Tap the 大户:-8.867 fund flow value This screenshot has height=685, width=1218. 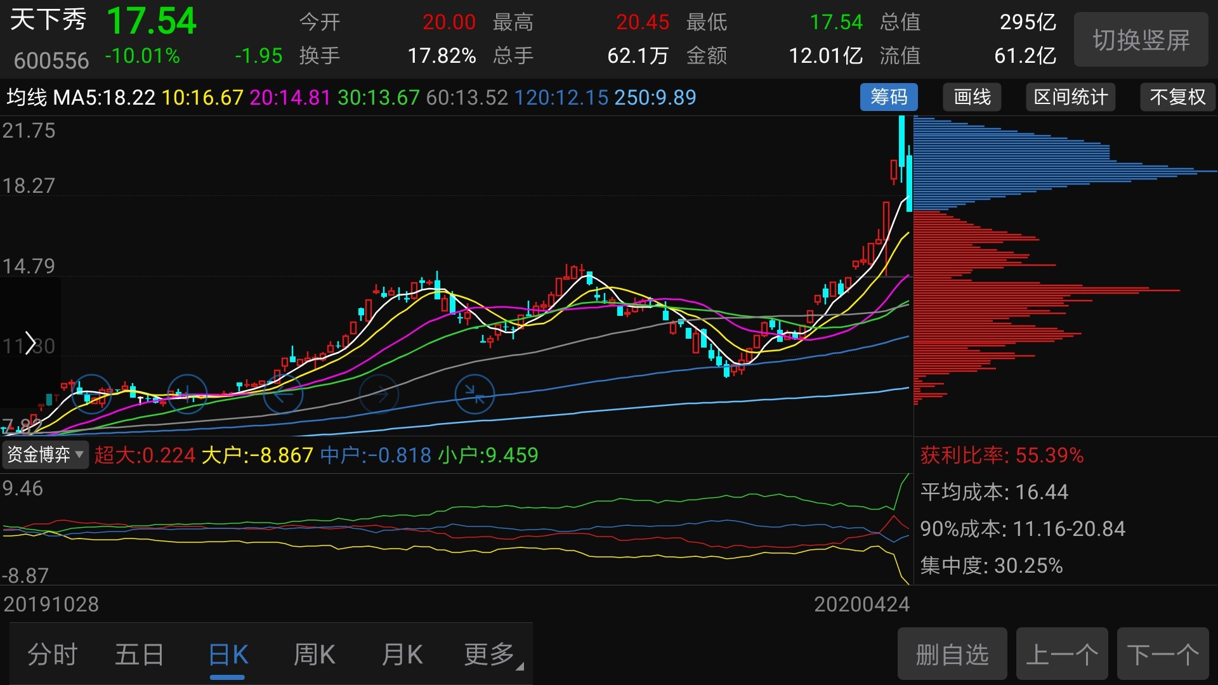pyautogui.click(x=257, y=455)
